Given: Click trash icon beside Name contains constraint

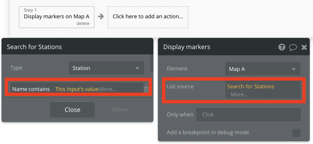Looking at the screenshot, I should [146, 89].
